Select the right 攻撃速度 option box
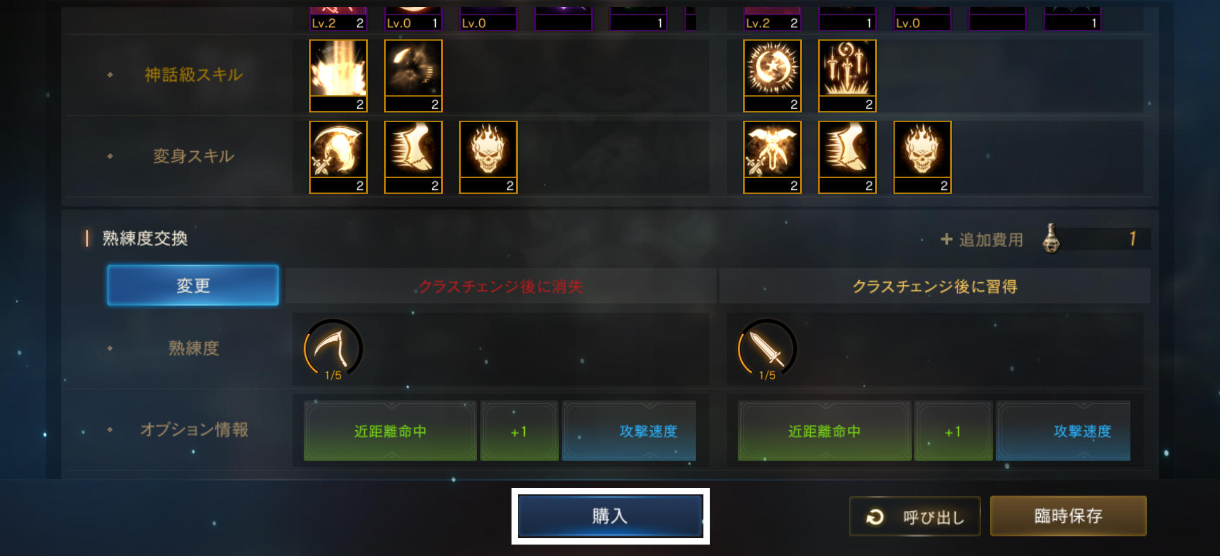 click(x=1064, y=431)
